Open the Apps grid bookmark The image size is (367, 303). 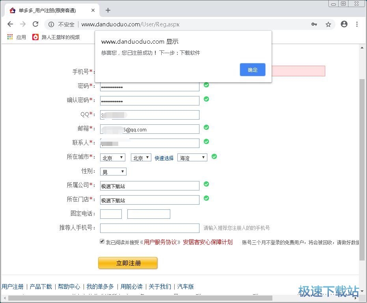point(17,37)
